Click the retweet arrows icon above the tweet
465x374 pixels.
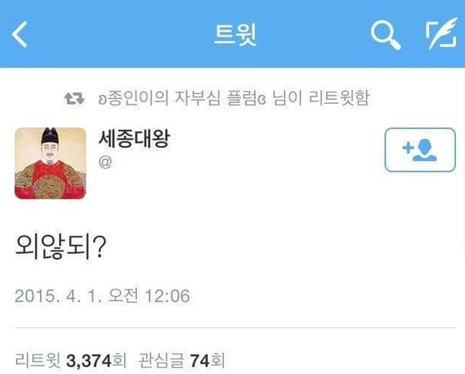[74, 99]
